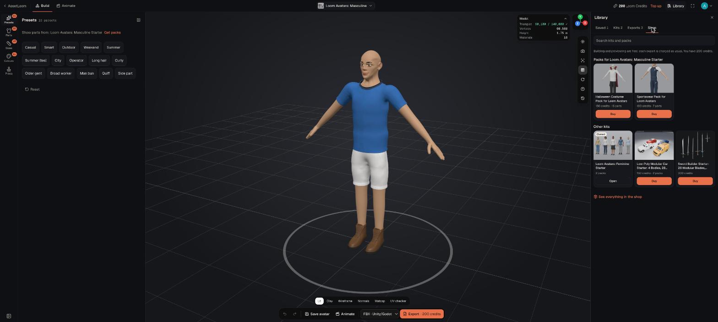Click the Get packs link

pyautogui.click(x=113, y=33)
